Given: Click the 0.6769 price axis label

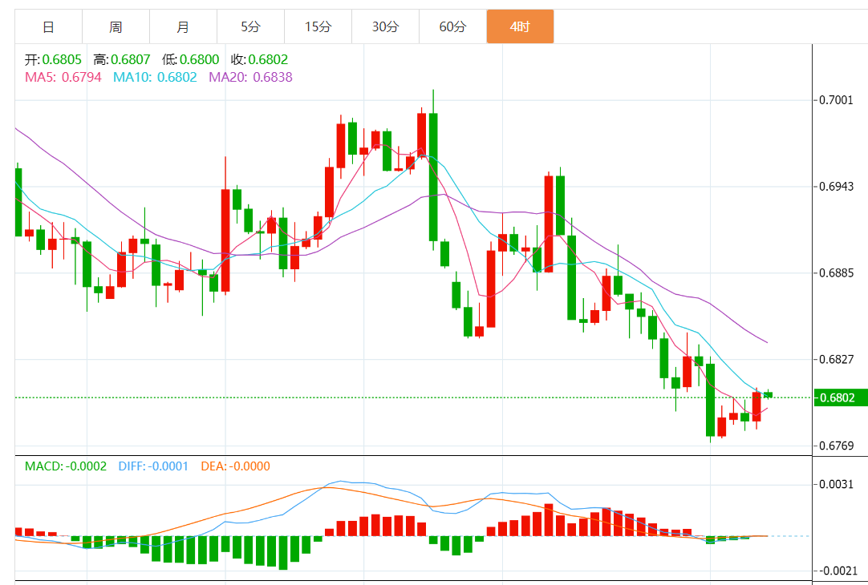Looking at the screenshot, I should coord(836,446).
